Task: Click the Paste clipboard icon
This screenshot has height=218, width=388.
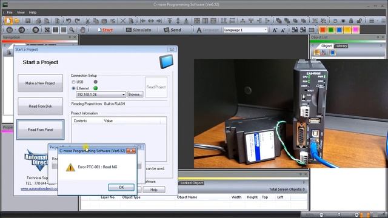Action: click(104, 21)
